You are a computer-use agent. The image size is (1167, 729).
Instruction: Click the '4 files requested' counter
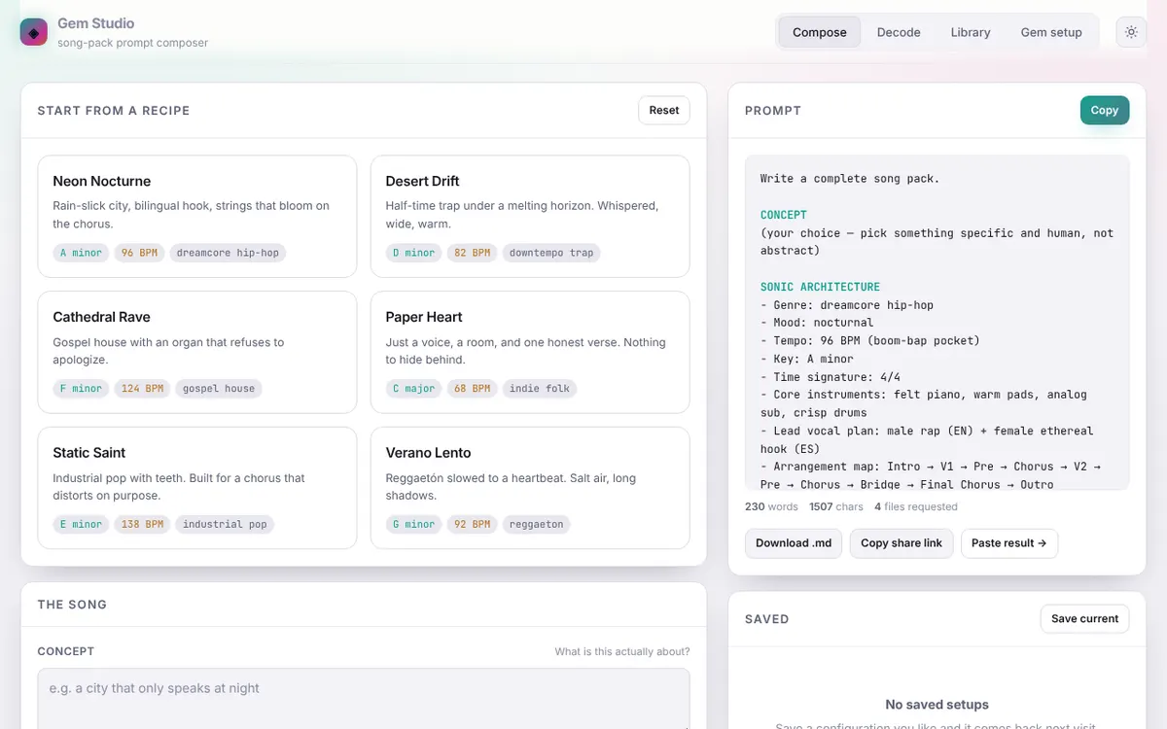click(x=916, y=506)
